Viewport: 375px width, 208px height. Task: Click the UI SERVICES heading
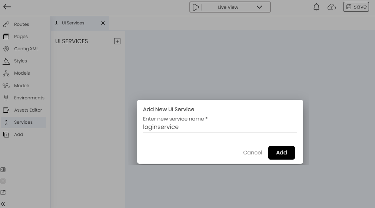72,41
